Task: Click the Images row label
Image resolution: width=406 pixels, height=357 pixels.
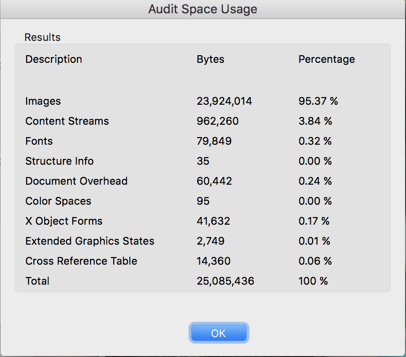Action: tap(43, 101)
